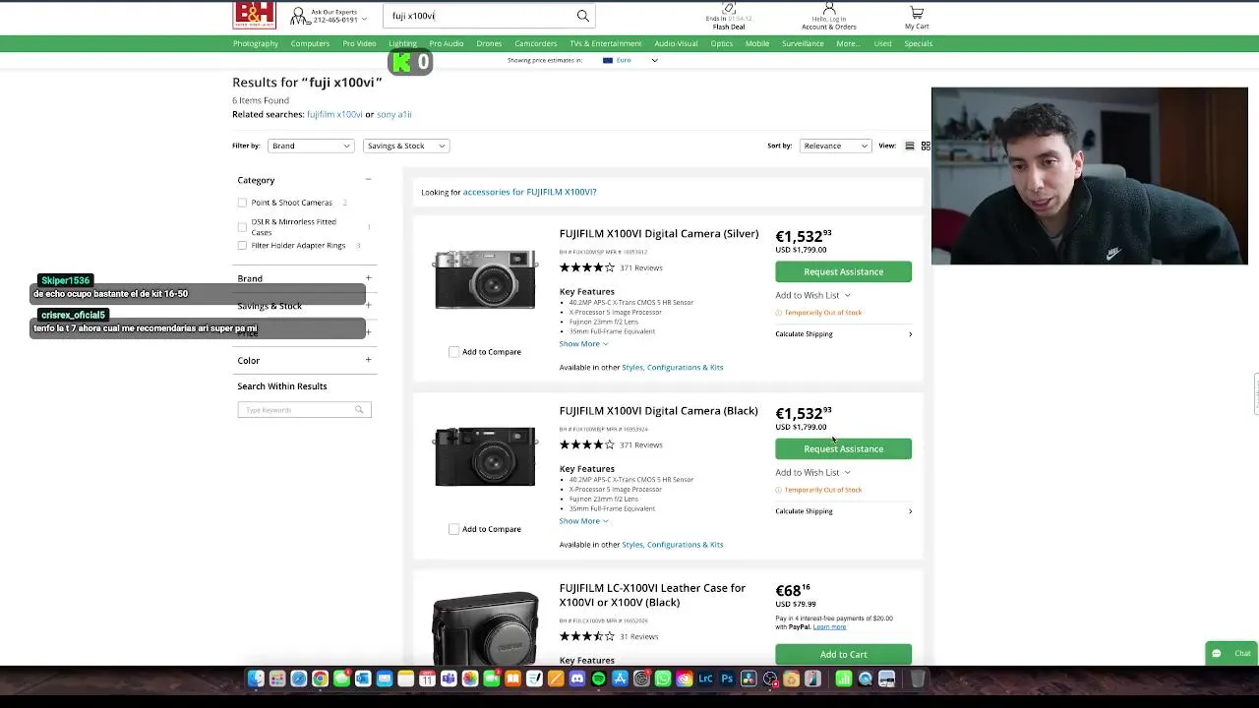The height and width of the screenshot is (708, 1259).
Task: Open accessories for FUJIFILM X100VI link
Action: pos(529,192)
